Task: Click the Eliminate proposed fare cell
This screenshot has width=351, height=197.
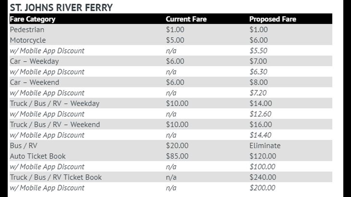Action: click(265, 146)
